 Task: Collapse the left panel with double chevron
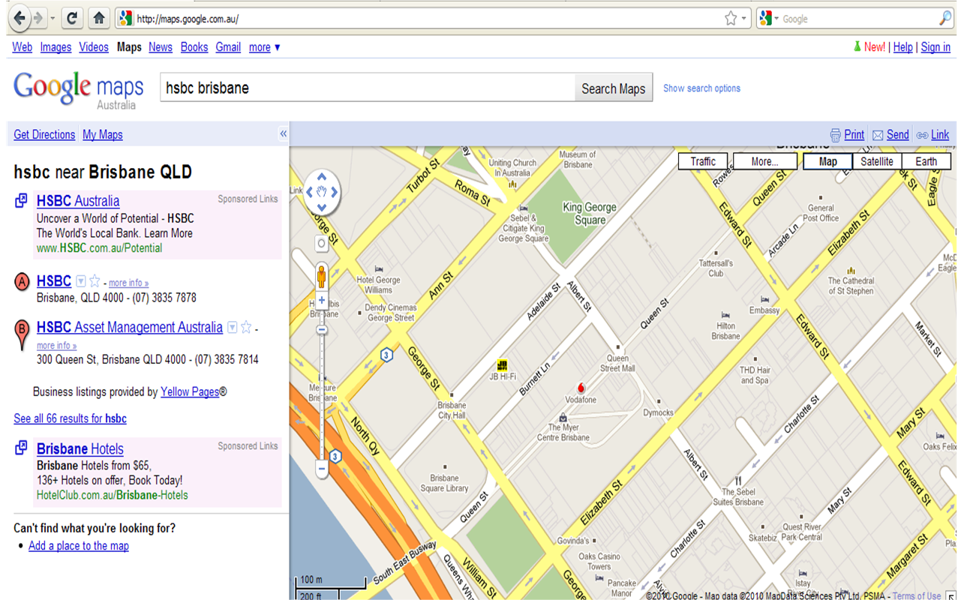coord(283,133)
